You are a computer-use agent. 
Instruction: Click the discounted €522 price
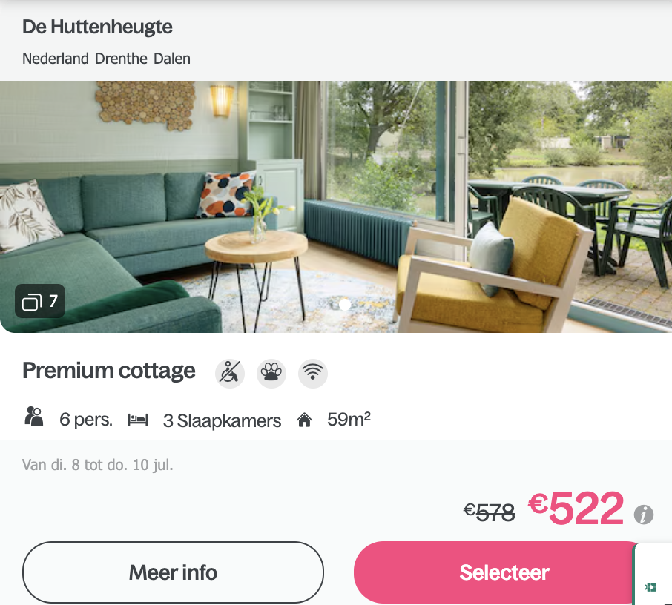click(x=576, y=508)
